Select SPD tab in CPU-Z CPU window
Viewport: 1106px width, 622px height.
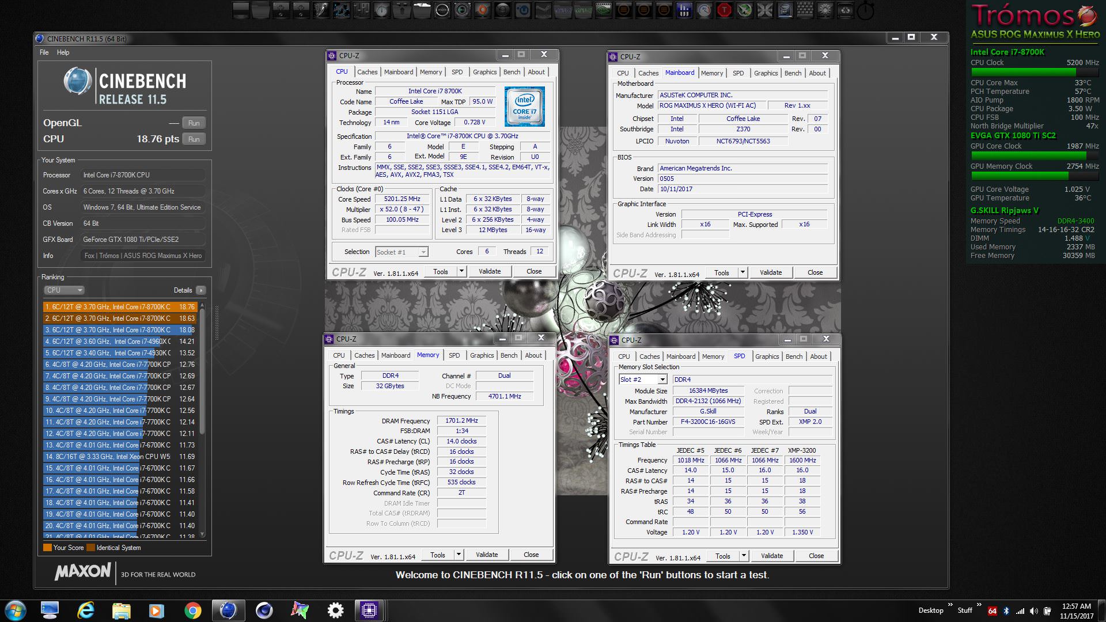pos(457,72)
